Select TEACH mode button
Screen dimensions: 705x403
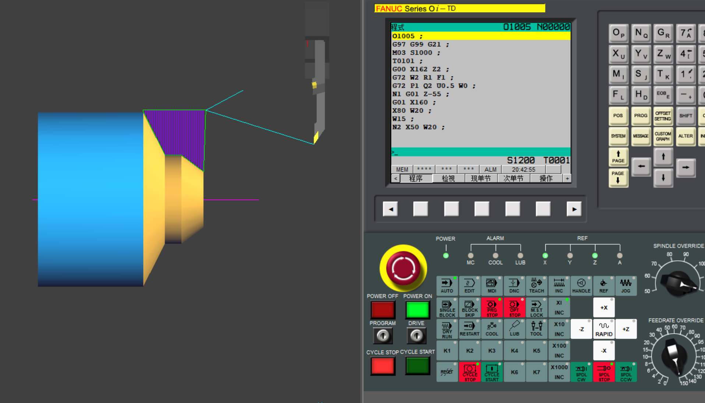tap(536, 286)
